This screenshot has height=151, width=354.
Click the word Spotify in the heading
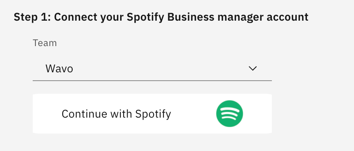tap(145, 17)
